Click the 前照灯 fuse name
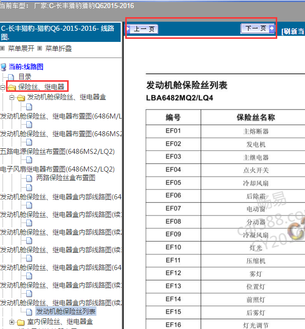 256,299
